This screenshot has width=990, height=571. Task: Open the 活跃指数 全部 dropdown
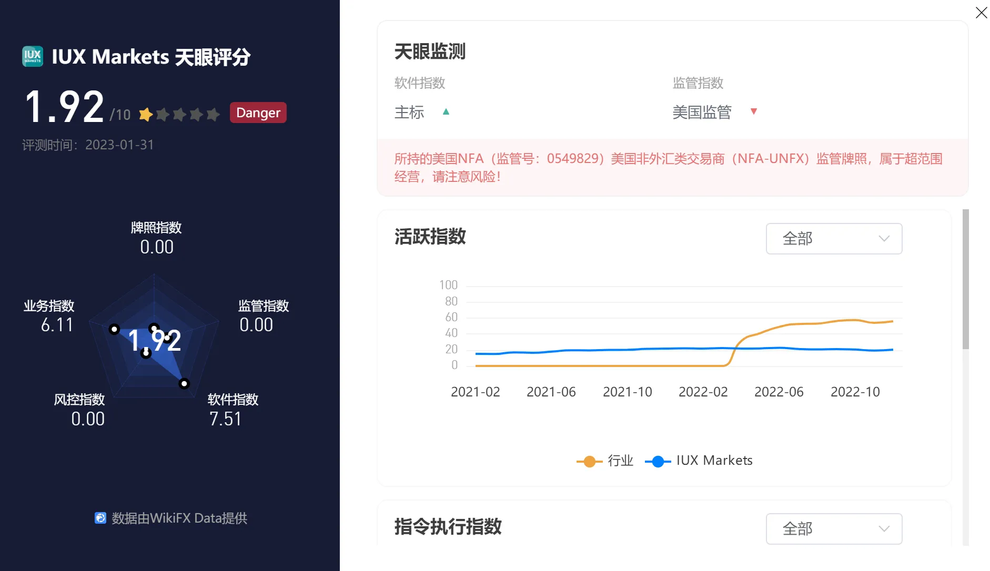tap(834, 239)
